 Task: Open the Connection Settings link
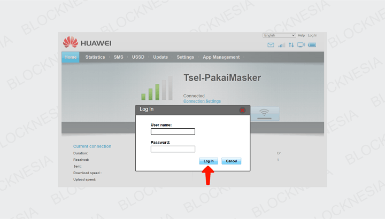(x=202, y=101)
